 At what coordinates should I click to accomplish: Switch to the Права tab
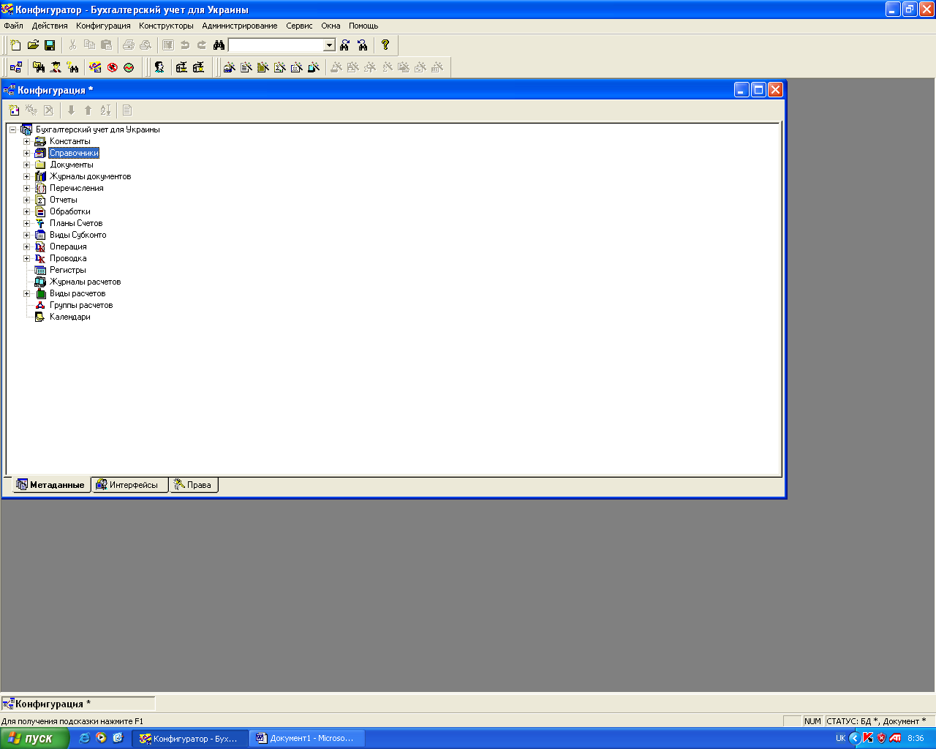click(194, 485)
